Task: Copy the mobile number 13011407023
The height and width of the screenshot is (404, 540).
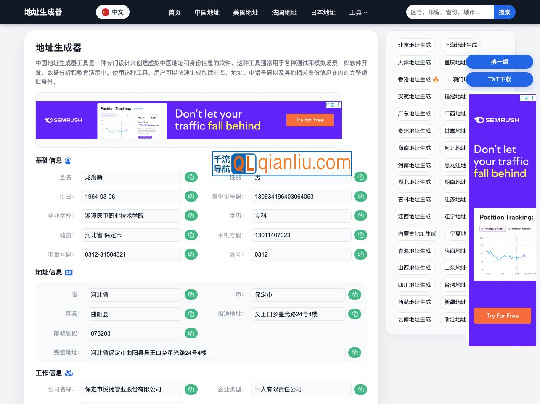Action: (360, 235)
